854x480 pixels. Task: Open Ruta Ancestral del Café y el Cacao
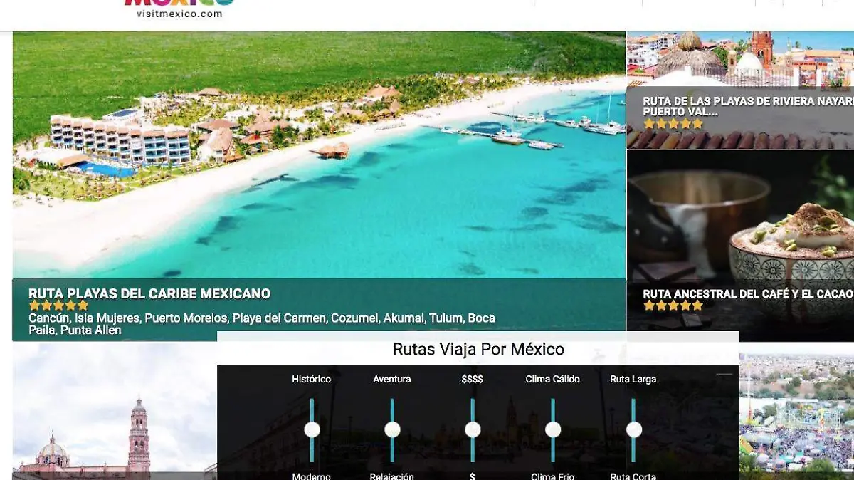coord(747,293)
